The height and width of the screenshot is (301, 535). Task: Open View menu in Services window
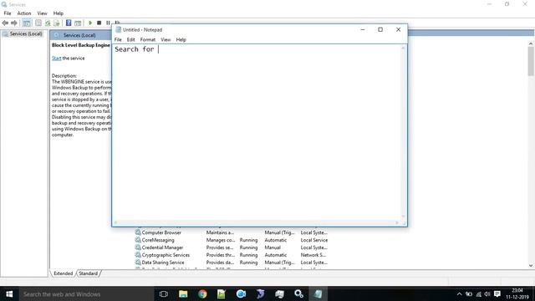(43, 13)
